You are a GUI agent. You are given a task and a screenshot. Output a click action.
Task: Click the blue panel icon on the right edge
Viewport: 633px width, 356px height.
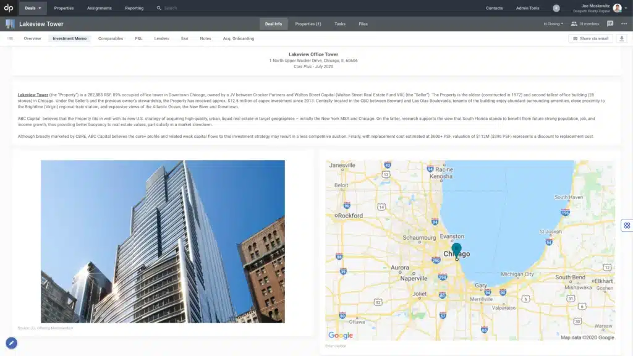628,225
